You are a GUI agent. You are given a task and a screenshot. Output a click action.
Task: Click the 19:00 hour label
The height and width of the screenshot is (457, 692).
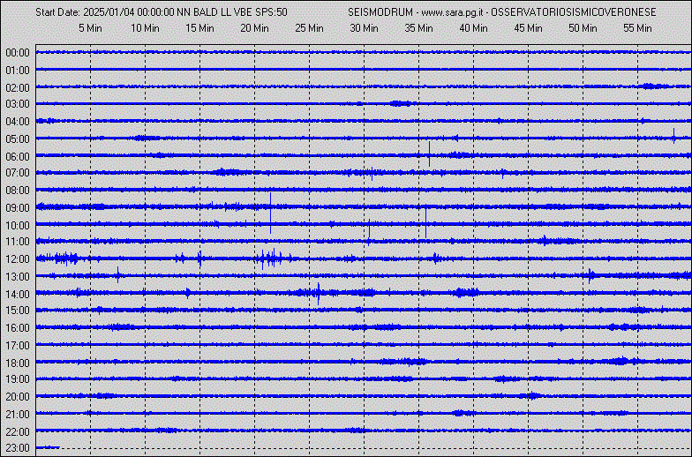tap(18, 379)
